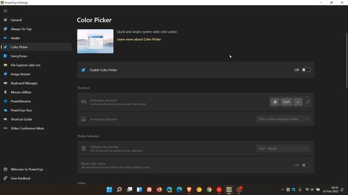Click the Video Conference Mute icon
The width and height of the screenshot is (348, 195).
(5, 128)
